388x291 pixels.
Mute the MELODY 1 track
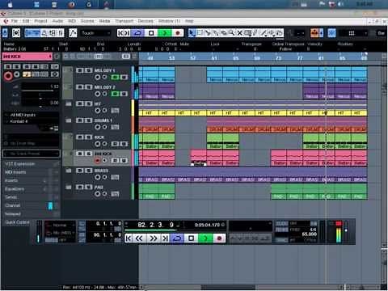coord(80,70)
